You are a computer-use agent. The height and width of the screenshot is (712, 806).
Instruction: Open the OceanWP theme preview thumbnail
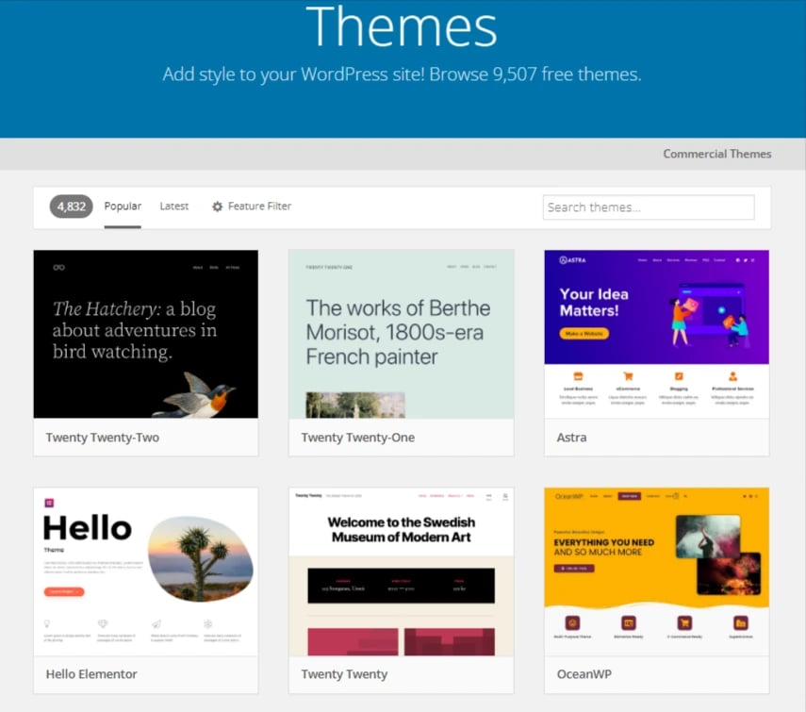pyautogui.click(x=656, y=571)
